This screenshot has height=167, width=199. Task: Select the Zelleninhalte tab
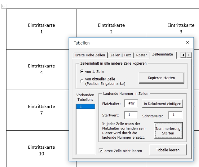point(162,55)
